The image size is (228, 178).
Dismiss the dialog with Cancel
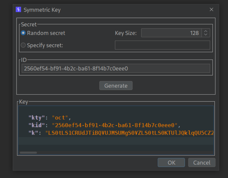tap(202, 163)
